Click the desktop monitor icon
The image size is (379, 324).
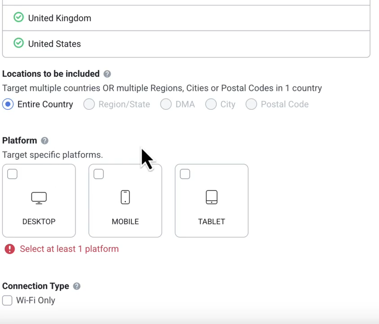[x=39, y=198]
